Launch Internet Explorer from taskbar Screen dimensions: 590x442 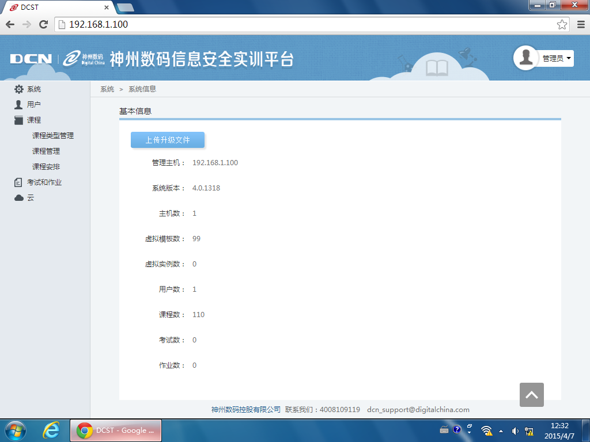(51, 430)
